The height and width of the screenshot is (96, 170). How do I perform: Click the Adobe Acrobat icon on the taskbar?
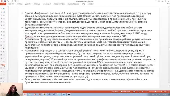pos(40,94)
